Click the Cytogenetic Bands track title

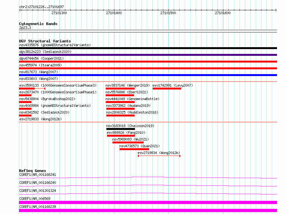pos(38,24)
